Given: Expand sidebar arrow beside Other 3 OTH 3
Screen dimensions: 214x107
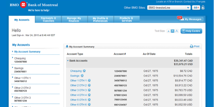Looking at the screenshot, I should click(13, 97).
